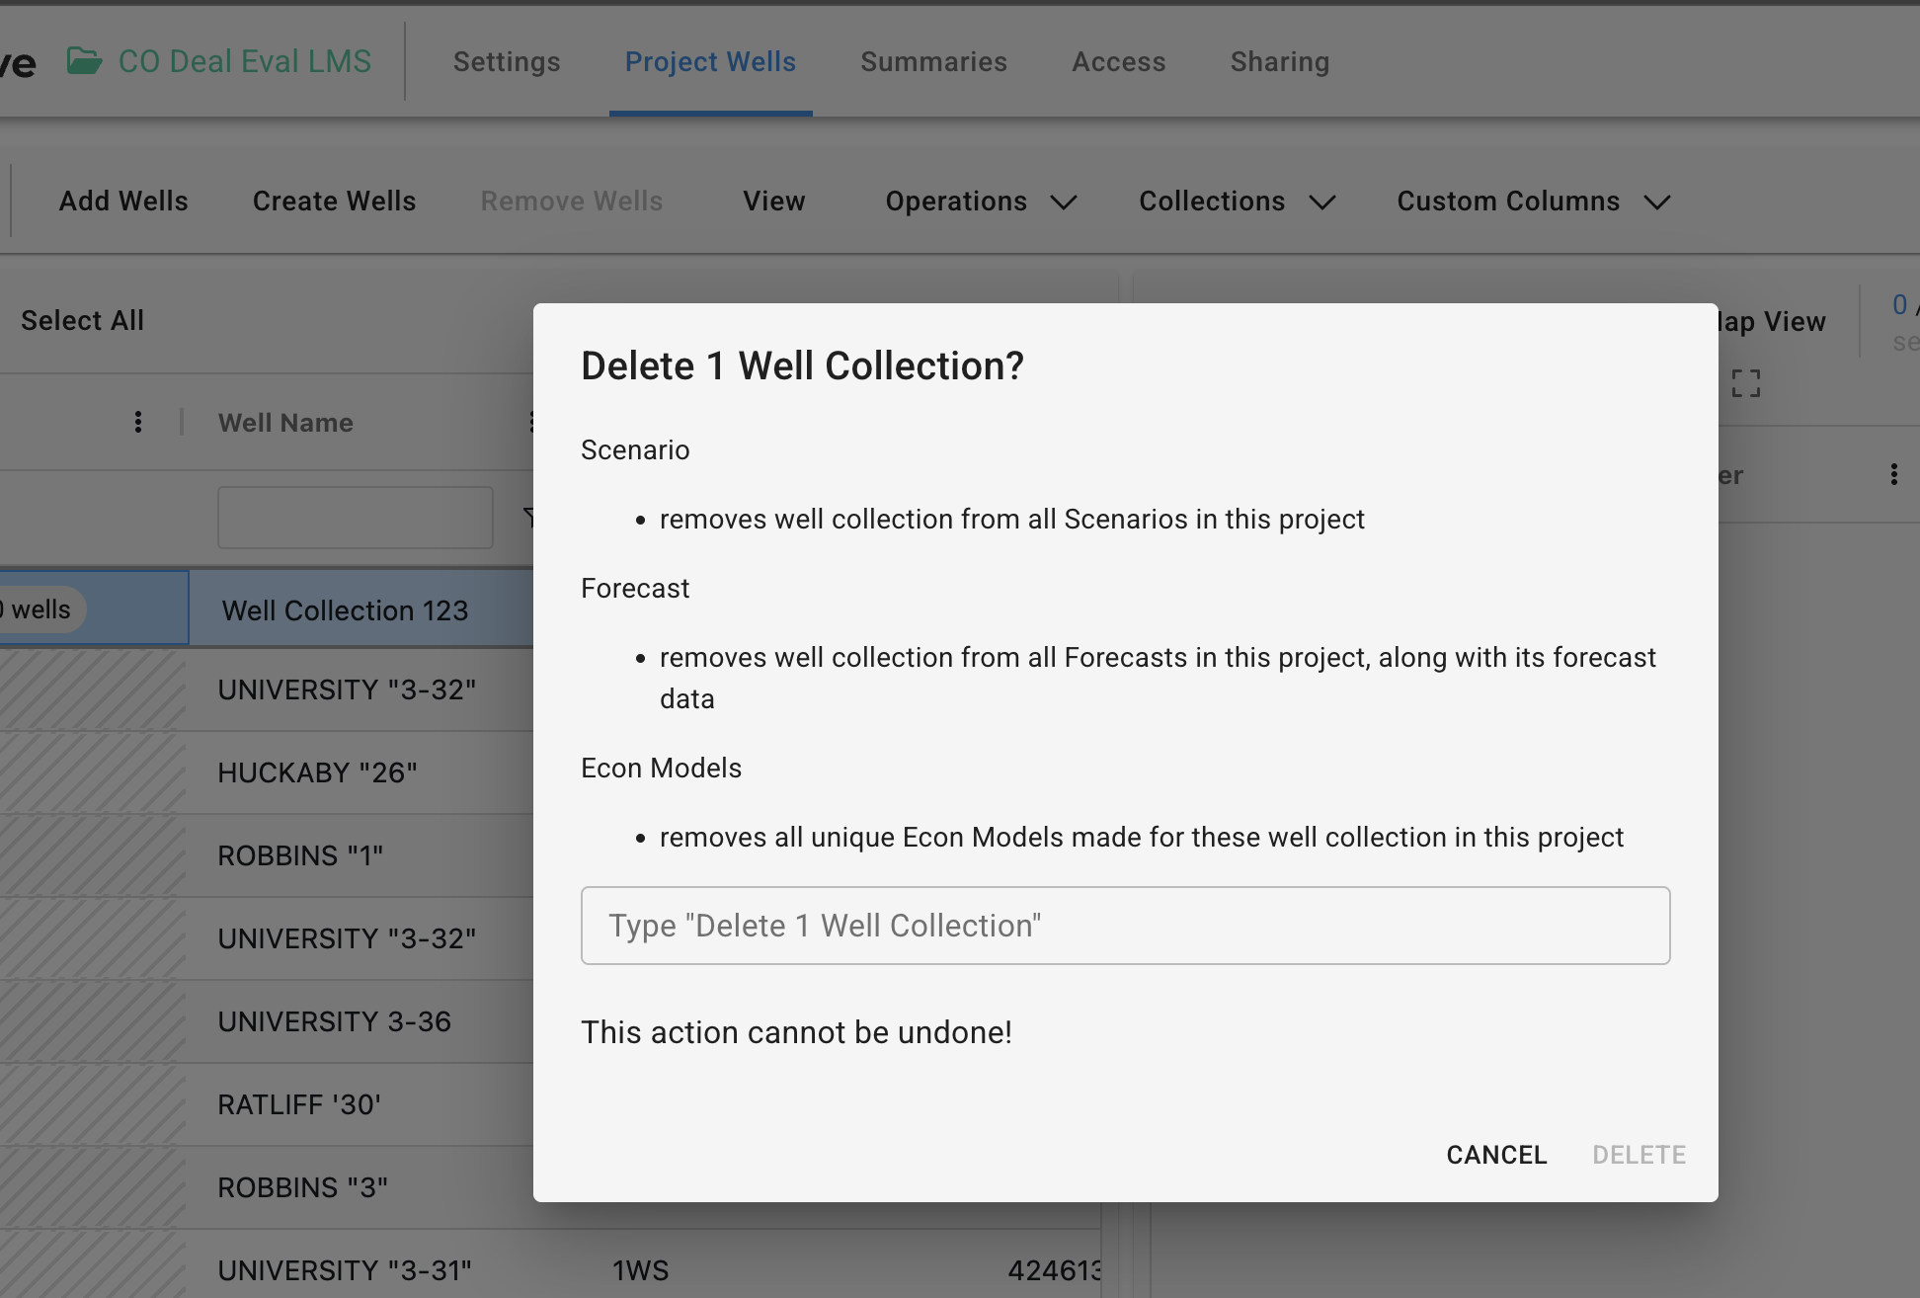Open the first column's three-dot menu
This screenshot has height=1298, width=1920.
138,423
